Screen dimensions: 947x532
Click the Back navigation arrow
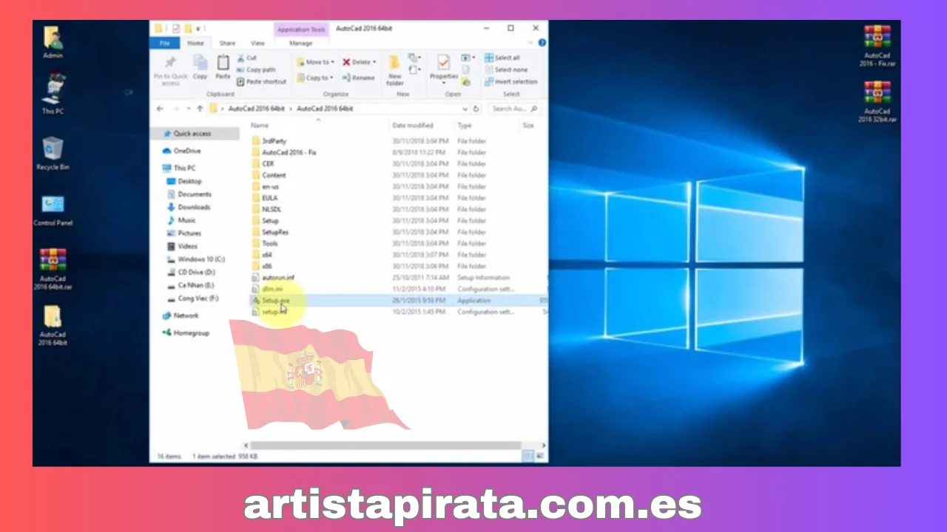click(x=160, y=109)
